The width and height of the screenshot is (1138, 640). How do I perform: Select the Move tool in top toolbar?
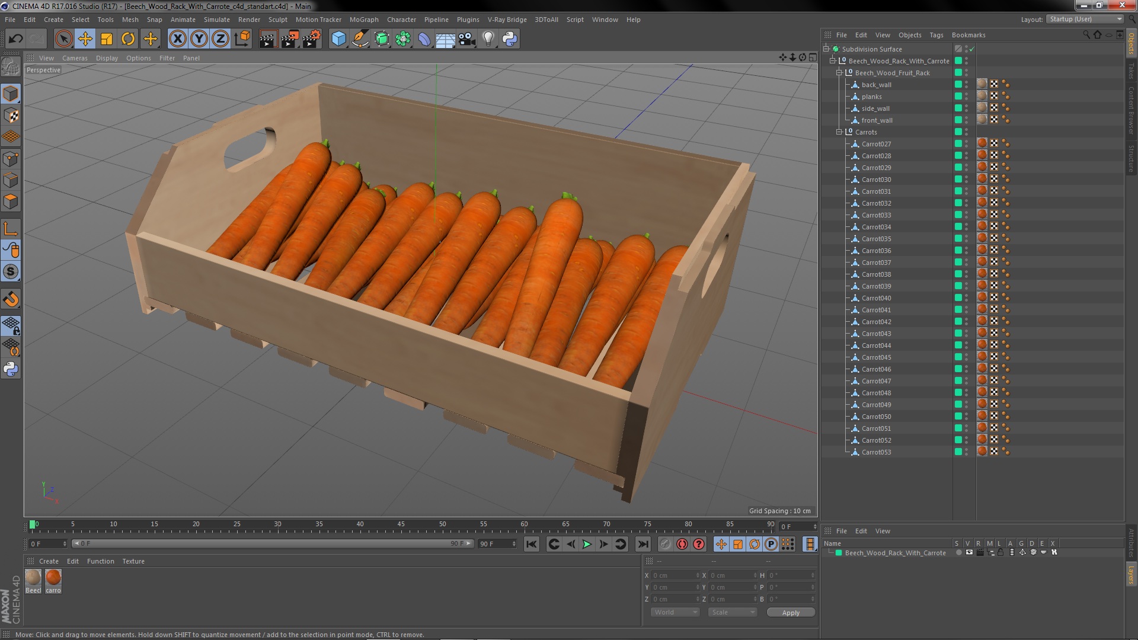coord(85,39)
